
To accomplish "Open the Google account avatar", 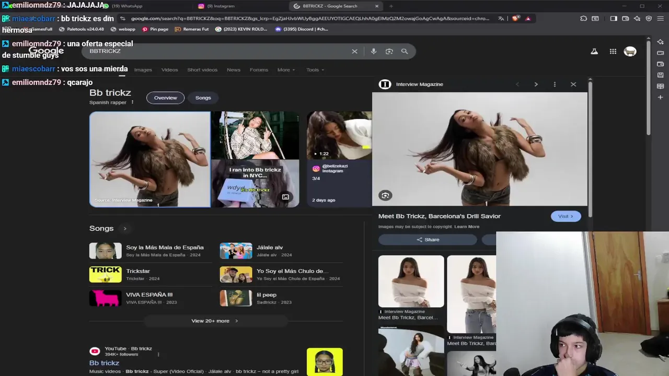I will pyautogui.click(x=630, y=51).
